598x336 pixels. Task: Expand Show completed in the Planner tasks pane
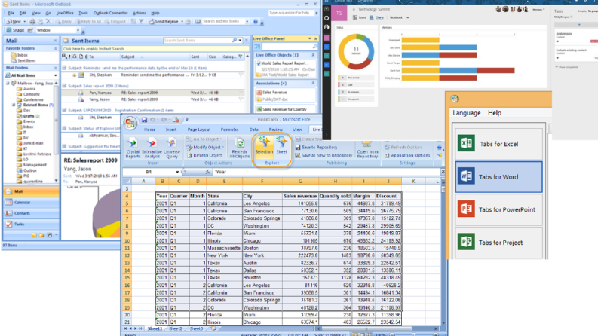pos(567,67)
